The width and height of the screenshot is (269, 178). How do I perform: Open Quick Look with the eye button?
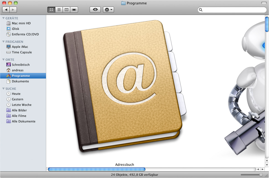[x=95, y=10]
